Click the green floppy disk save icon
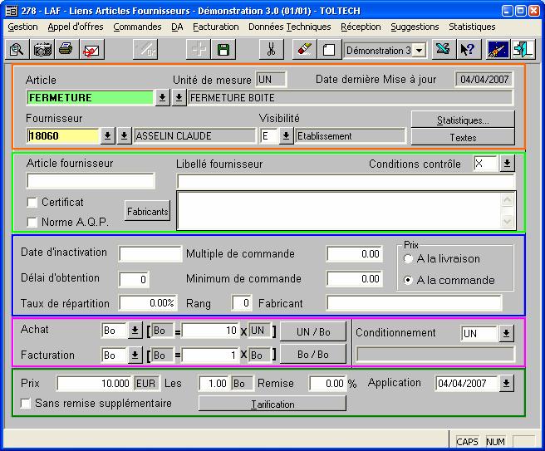 pos(223,50)
